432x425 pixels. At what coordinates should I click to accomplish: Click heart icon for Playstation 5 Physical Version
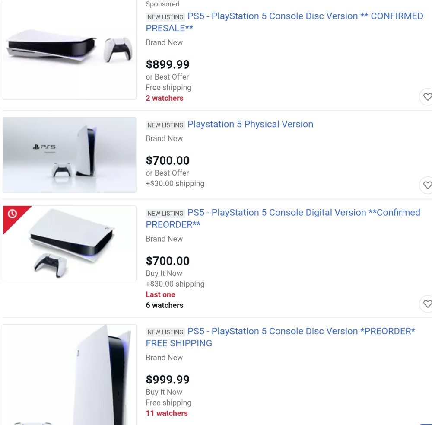tap(426, 185)
